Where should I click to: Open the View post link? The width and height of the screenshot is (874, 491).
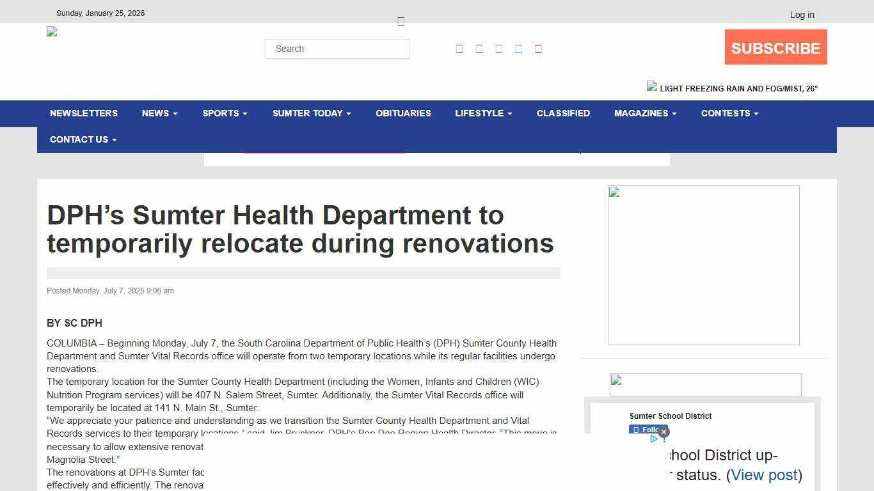point(764,475)
